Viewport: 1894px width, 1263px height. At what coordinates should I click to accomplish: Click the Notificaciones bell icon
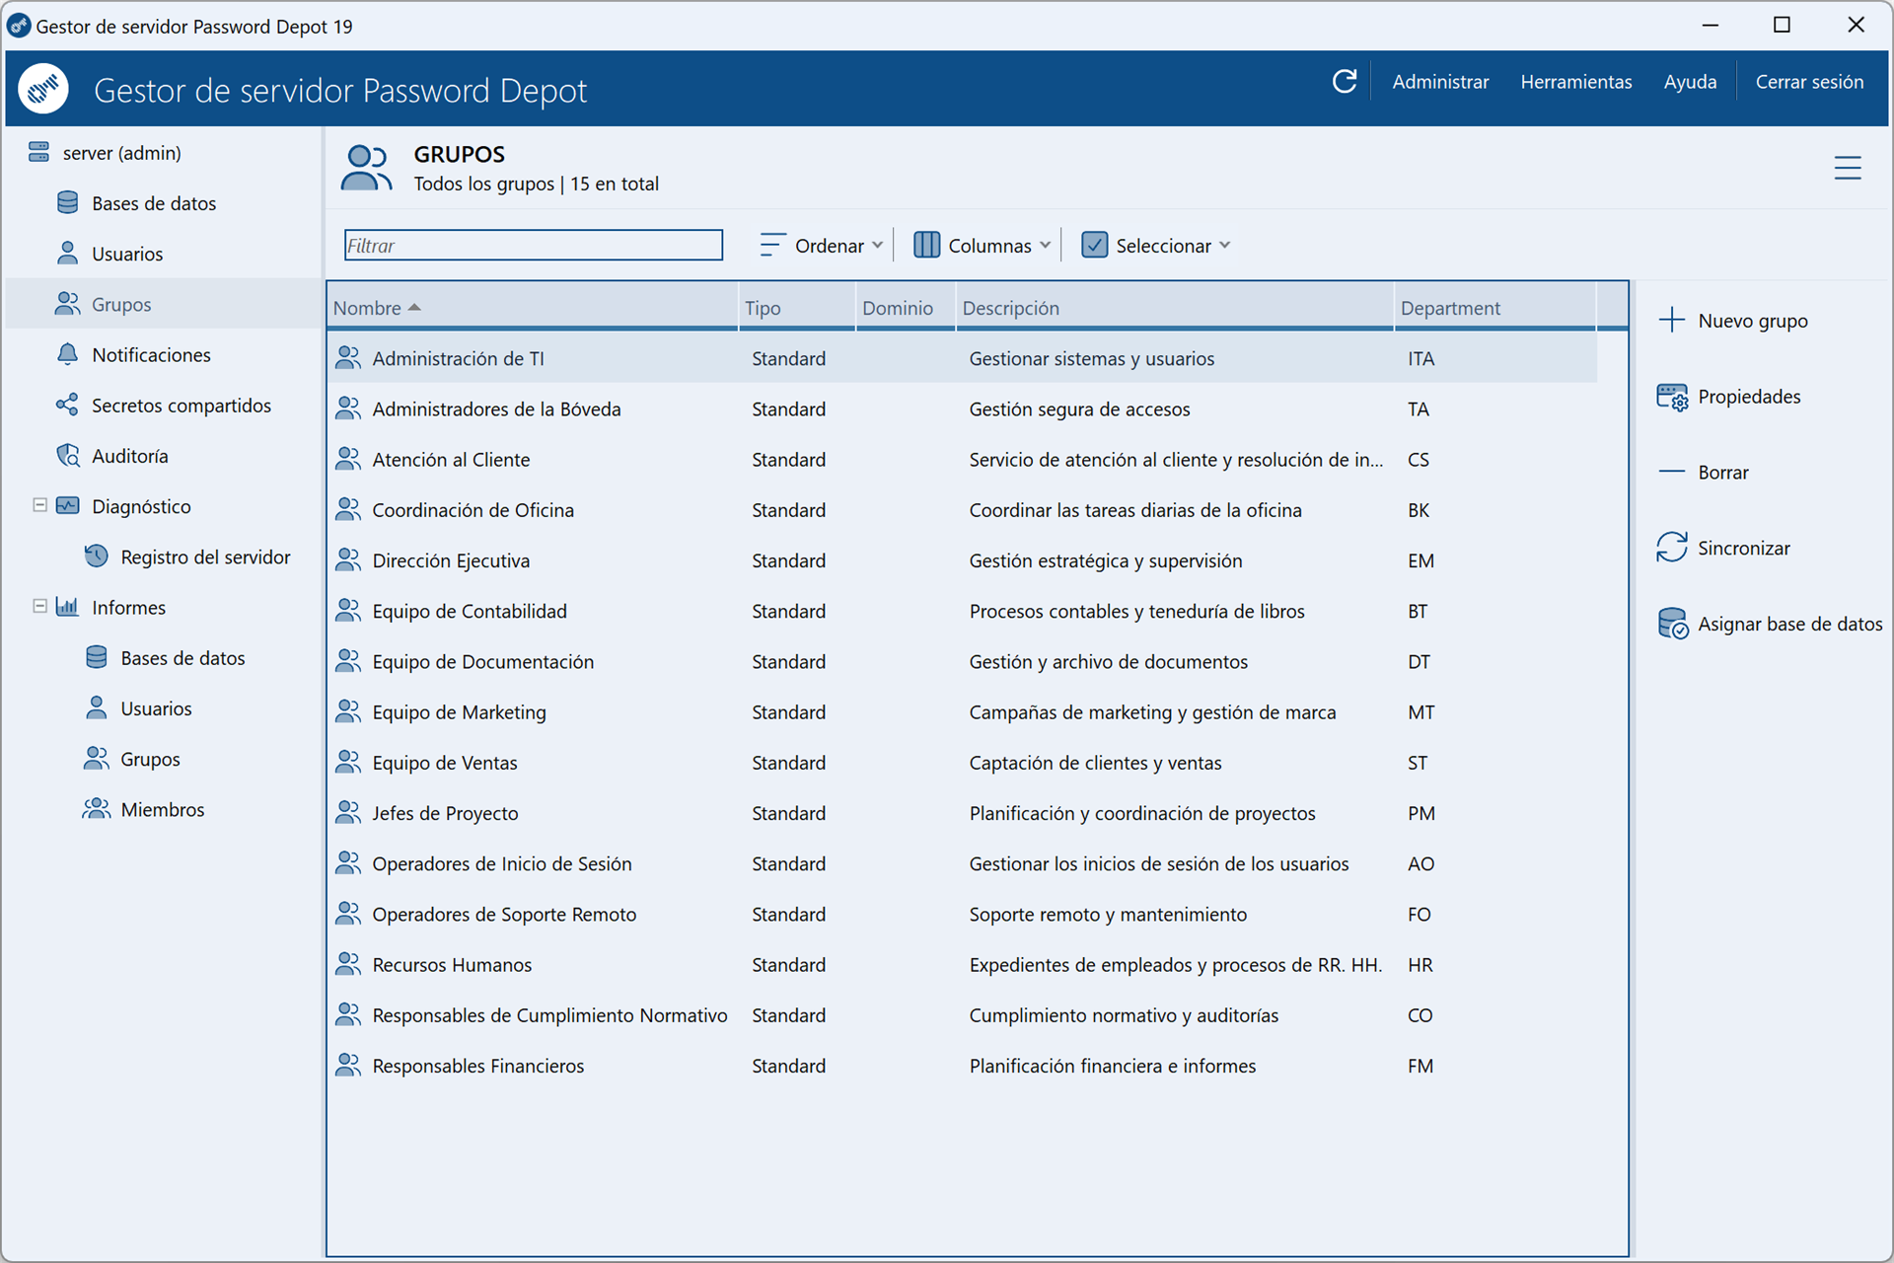tap(67, 354)
